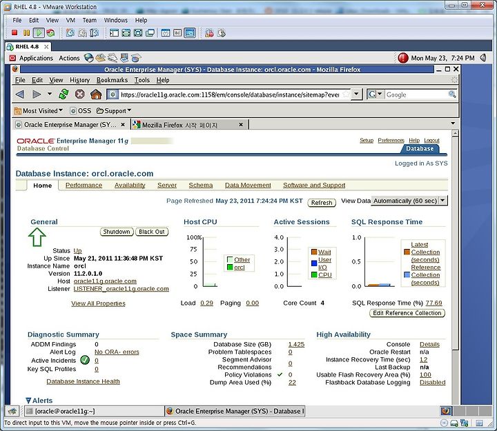Click the Refresh button
Screen dimensions: 497x431
(x=322, y=203)
